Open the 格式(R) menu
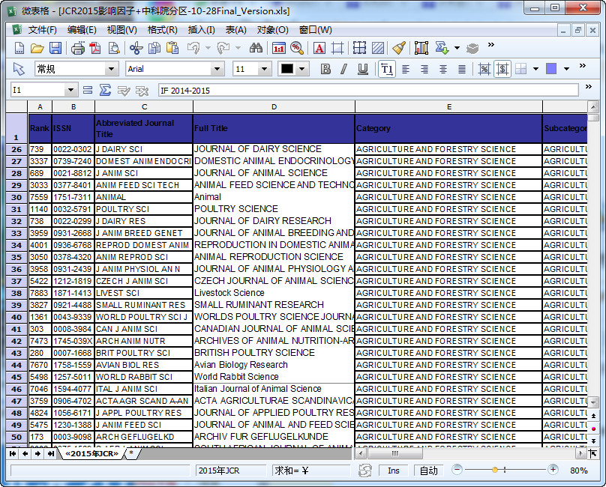This screenshot has width=606, height=487. 162,30
